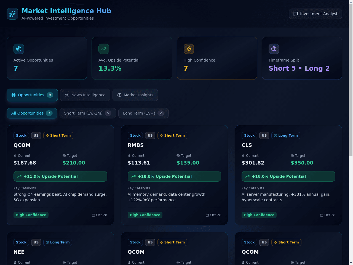This screenshot has width=353, height=265.
Task: Click the Opportunities tab count badge 9
Action: point(50,95)
